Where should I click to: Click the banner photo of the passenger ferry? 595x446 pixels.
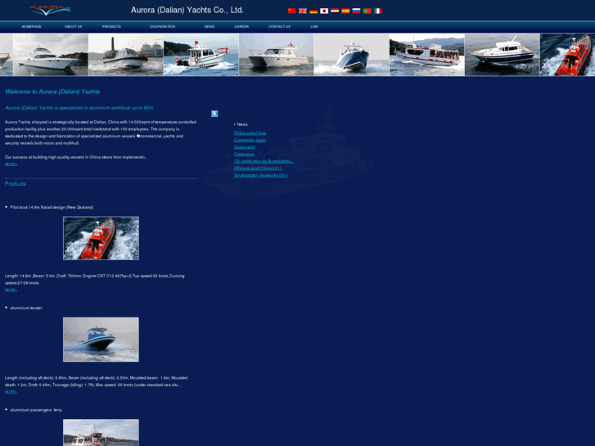tap(427, 55)
